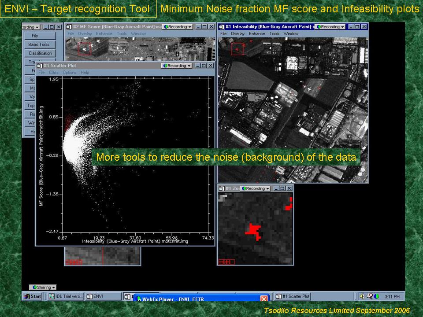Click the red zoom box in Infeasibility image

[237, 49]
